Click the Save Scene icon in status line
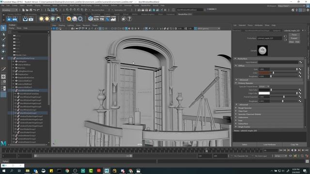310x174 pixels. 31,10
